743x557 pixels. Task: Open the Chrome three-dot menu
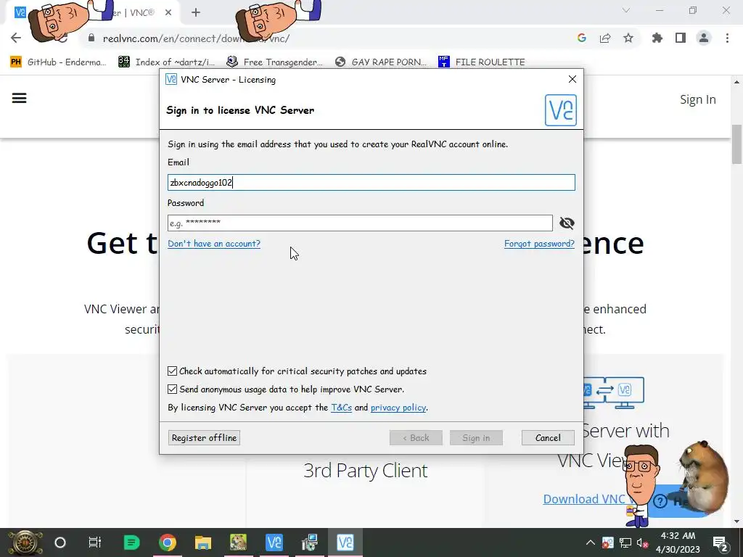(x=727, y=38)
